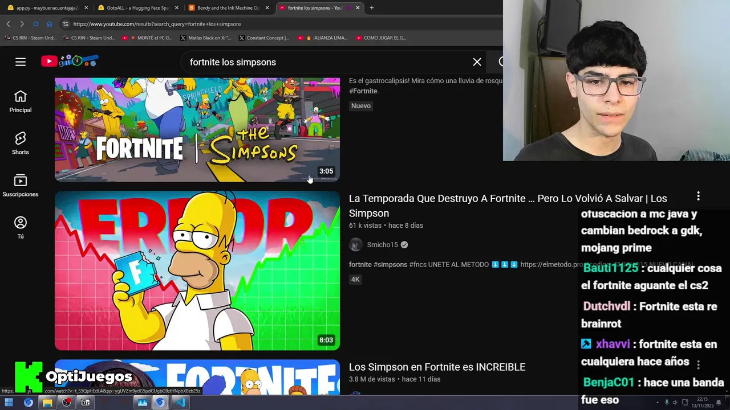Viewport: 730px width, 410px height.
Task: Open network status in system tray
Action: [684, 403]
